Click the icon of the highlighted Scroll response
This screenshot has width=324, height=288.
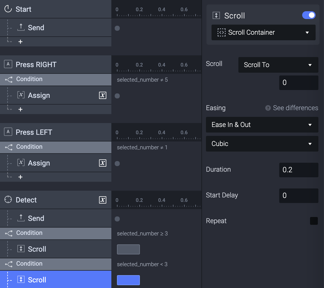[x=21, y=280]
